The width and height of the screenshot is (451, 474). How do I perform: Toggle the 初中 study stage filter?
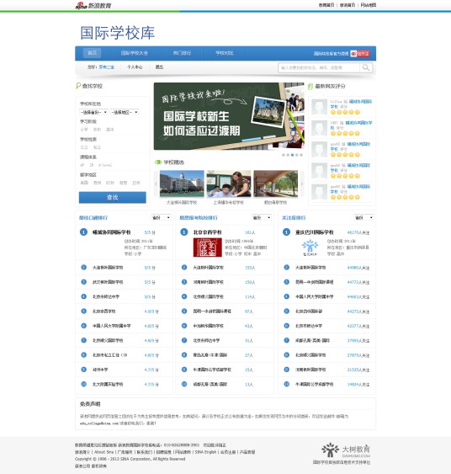click(x=97, y=130)
